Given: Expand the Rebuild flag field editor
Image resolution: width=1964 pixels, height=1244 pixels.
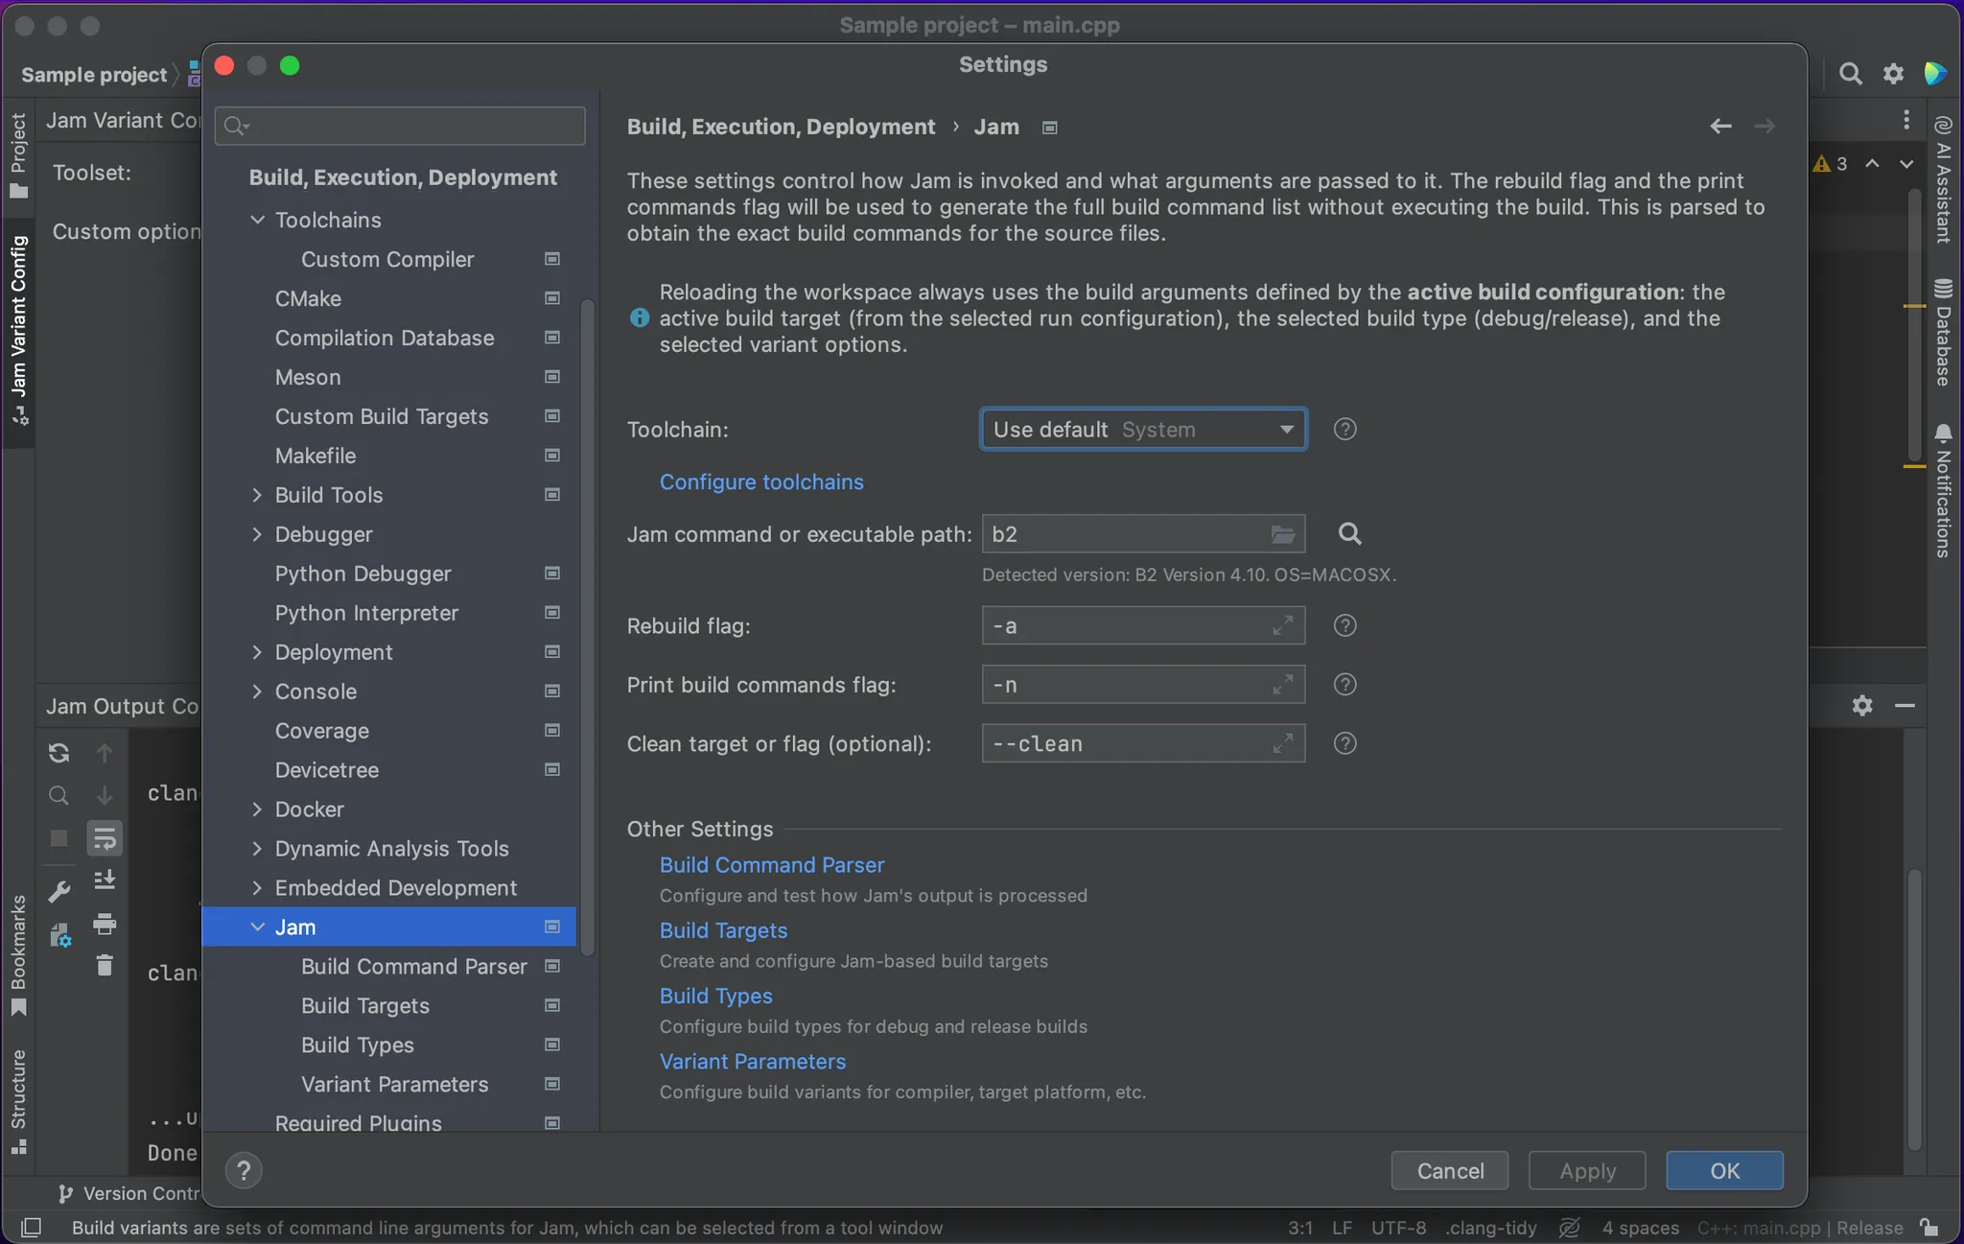Looking at the screenshot, I should click(1282, 625).
